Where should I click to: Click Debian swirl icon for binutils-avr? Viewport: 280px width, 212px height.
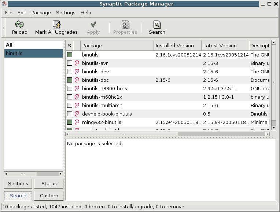(x=77, y=63)
